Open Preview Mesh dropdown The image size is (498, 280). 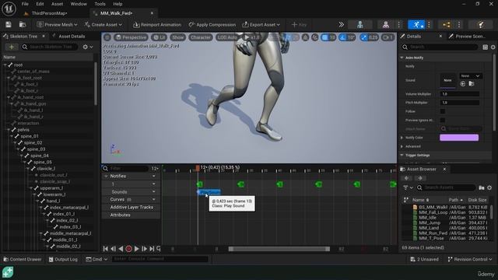[x=57, y=24]
